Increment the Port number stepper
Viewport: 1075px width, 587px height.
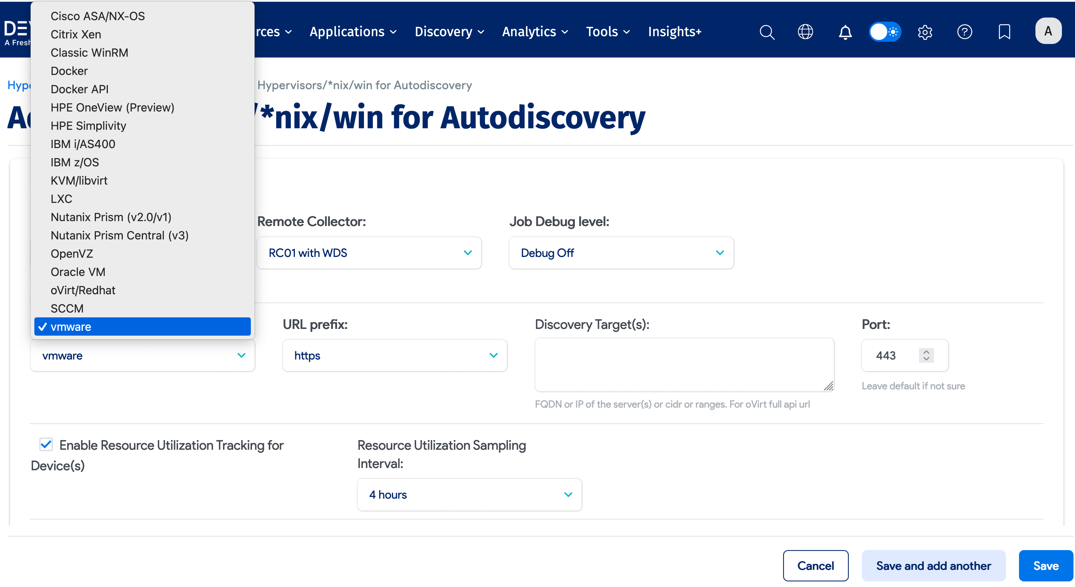926,351
